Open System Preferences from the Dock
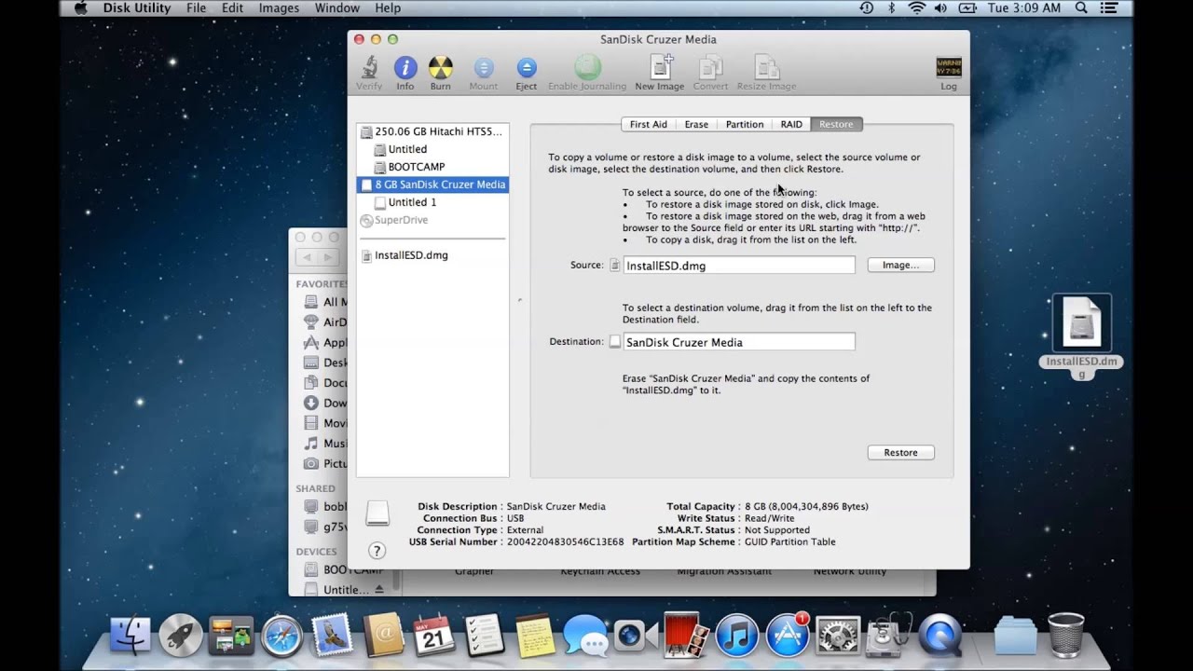The image size is (1193, 671). coord(838,636)
